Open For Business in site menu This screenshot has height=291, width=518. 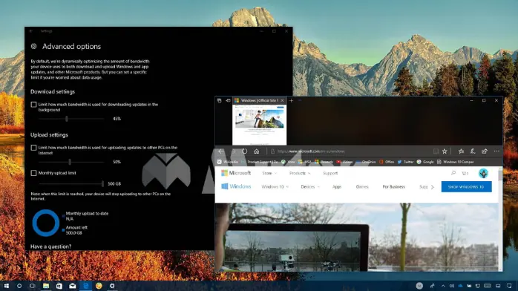393,186
